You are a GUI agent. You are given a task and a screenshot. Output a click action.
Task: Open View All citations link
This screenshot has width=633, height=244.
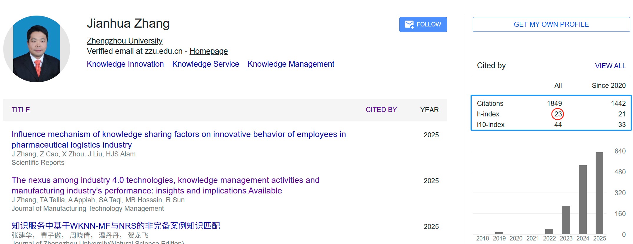coord(610,66)
